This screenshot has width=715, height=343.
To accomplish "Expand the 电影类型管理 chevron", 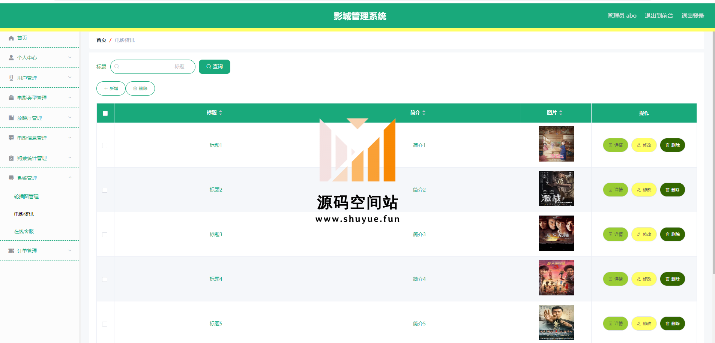I will 70,97.
